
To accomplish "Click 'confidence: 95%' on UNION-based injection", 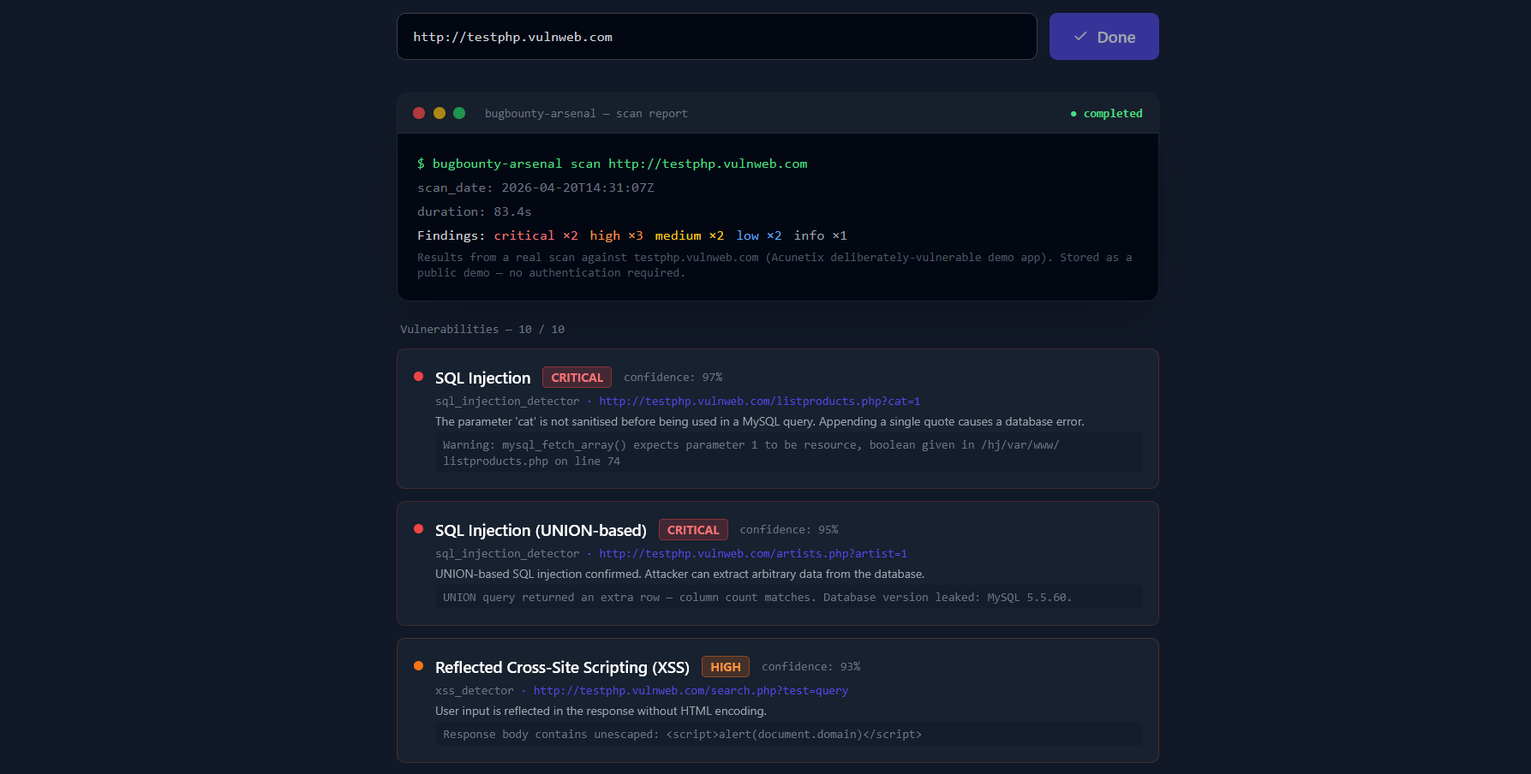I will pos(789,530).
